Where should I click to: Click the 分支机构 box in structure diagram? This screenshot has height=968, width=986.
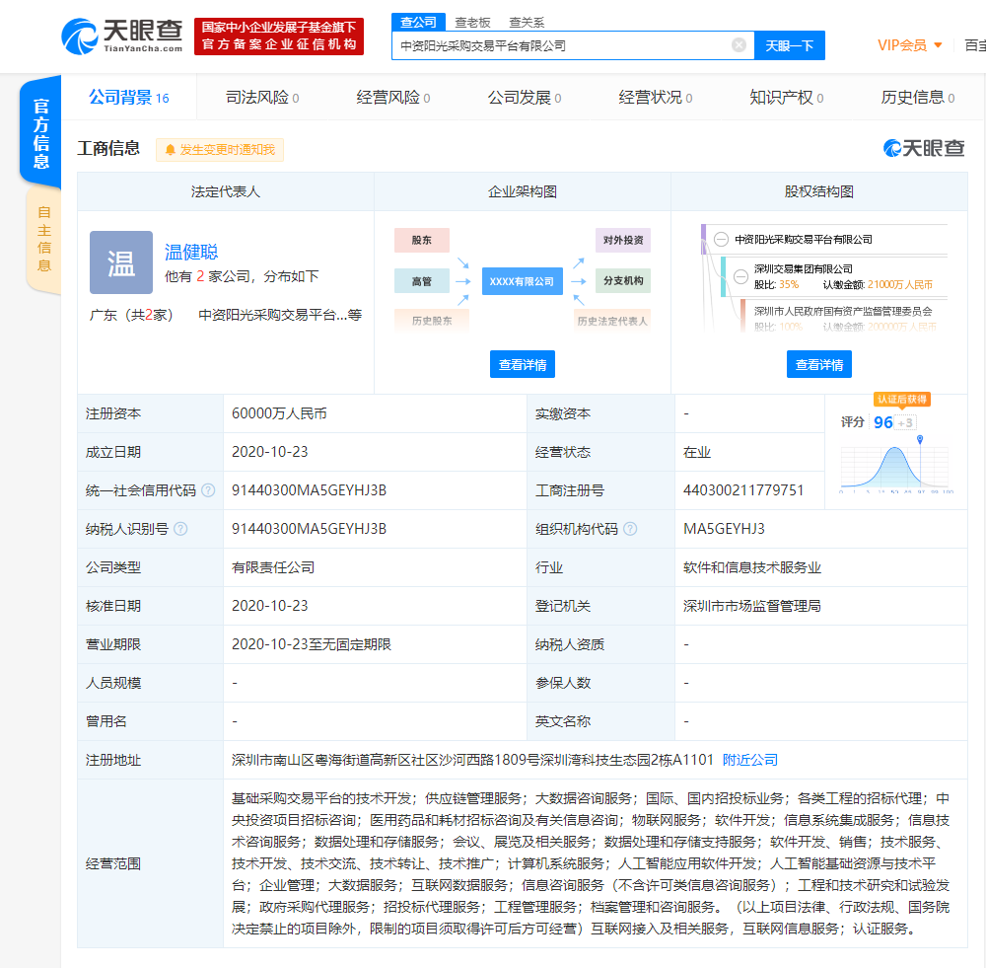pyautogui.click(x=622, y=280)
